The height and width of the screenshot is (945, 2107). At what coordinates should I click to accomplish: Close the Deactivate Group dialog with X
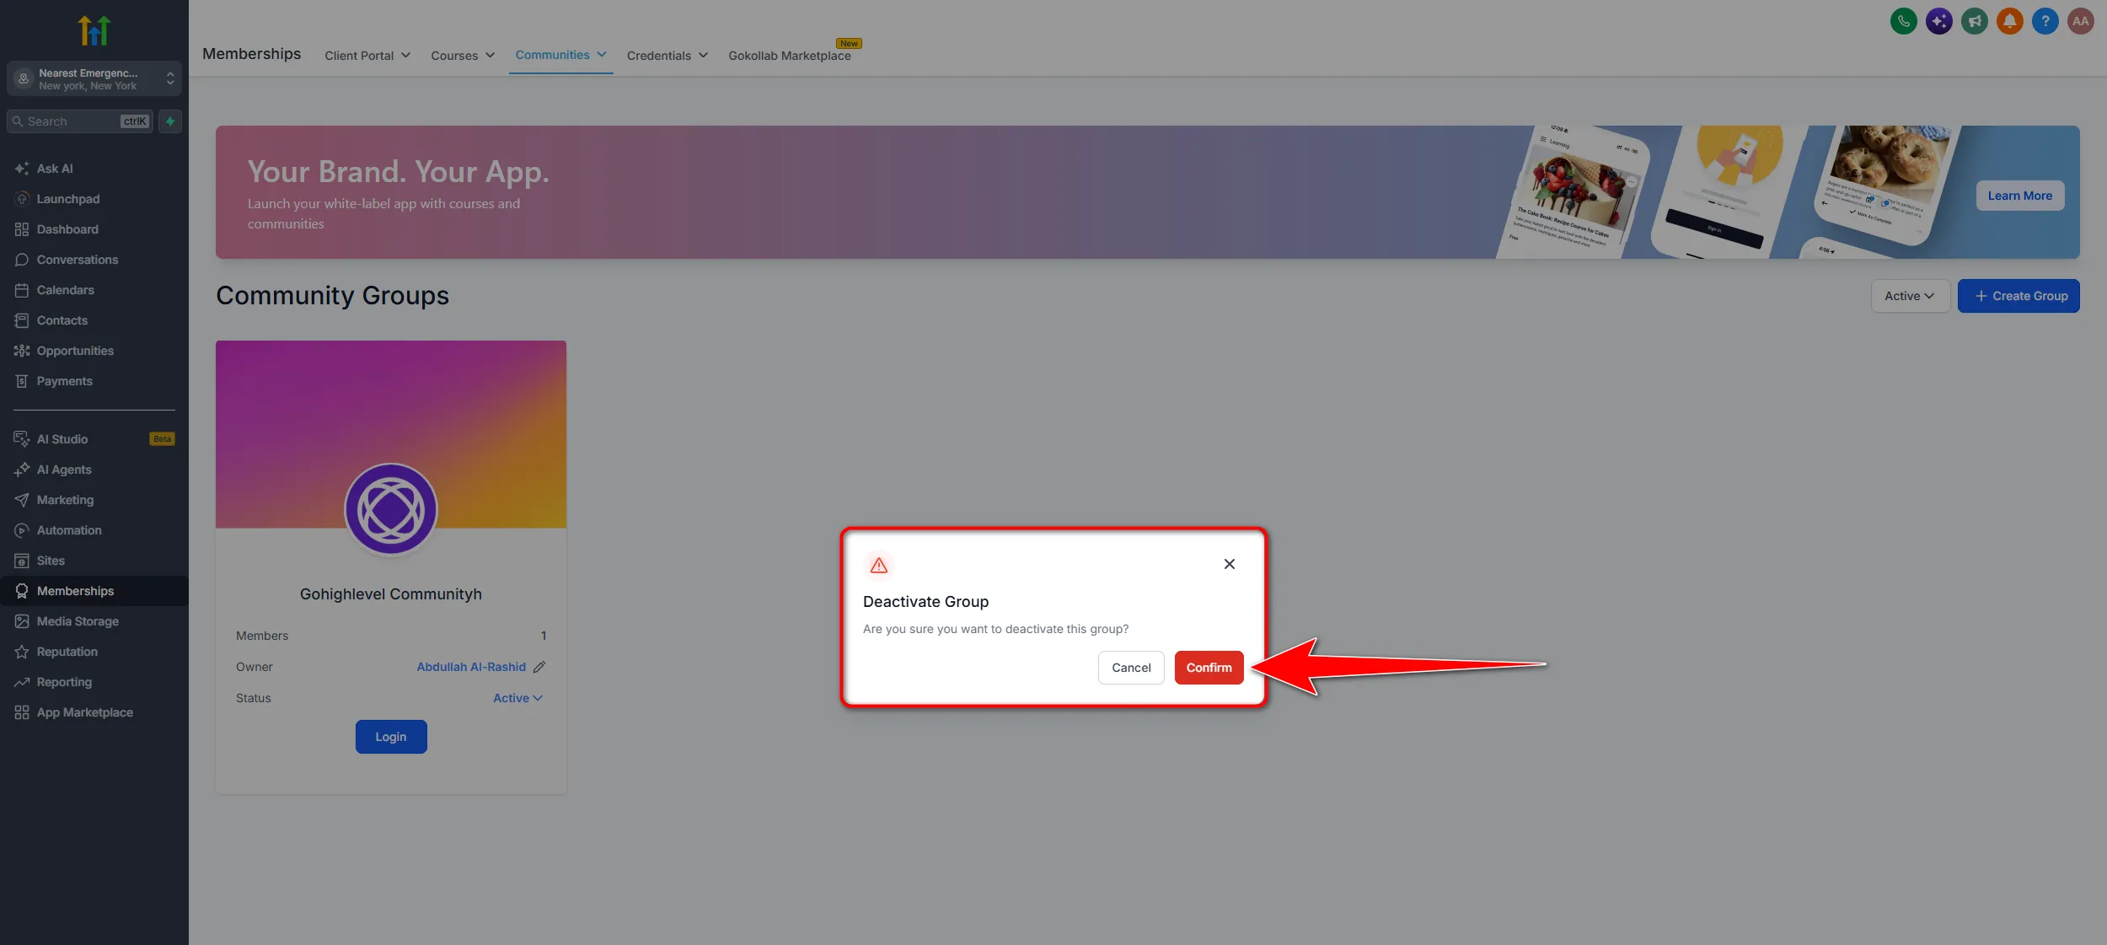click(1230, 564)
